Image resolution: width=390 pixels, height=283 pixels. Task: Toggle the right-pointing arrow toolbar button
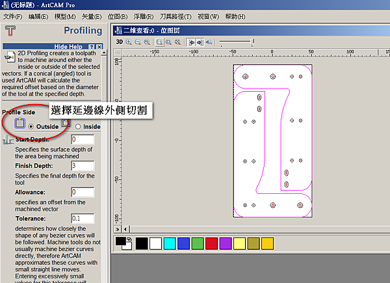tap(200, 42)
